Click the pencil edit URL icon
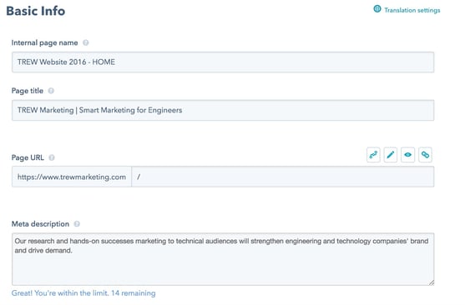Viewport: 465px width, 305px height. point(391,155)
